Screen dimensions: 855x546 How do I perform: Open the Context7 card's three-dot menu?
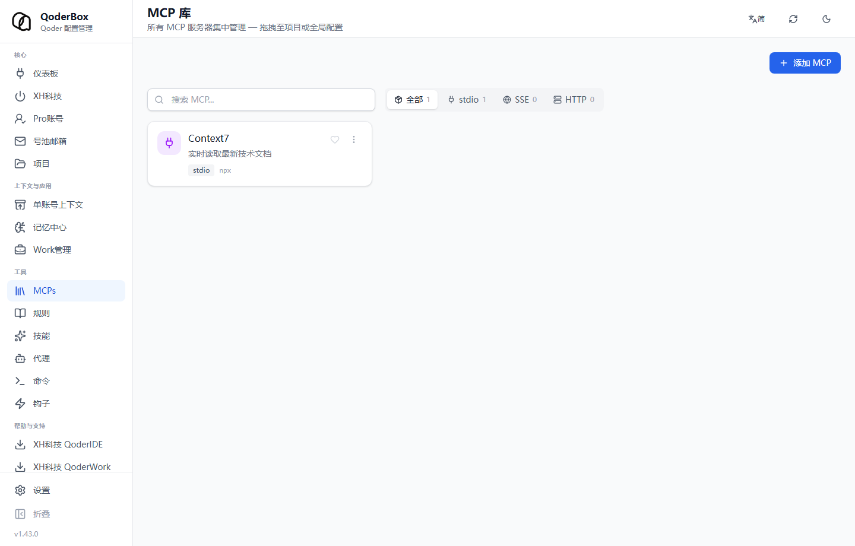(x=354, y=139)
